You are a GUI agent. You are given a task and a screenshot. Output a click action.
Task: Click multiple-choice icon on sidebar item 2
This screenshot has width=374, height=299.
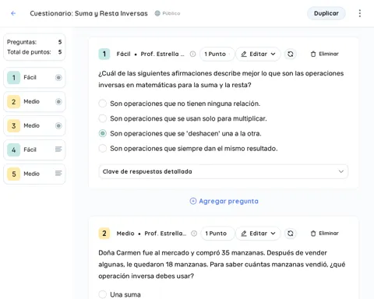(x=58, y=101)
